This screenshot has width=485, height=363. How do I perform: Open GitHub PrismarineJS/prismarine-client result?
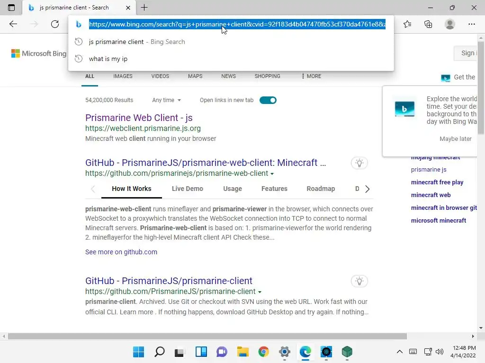(x=169, y=281)
